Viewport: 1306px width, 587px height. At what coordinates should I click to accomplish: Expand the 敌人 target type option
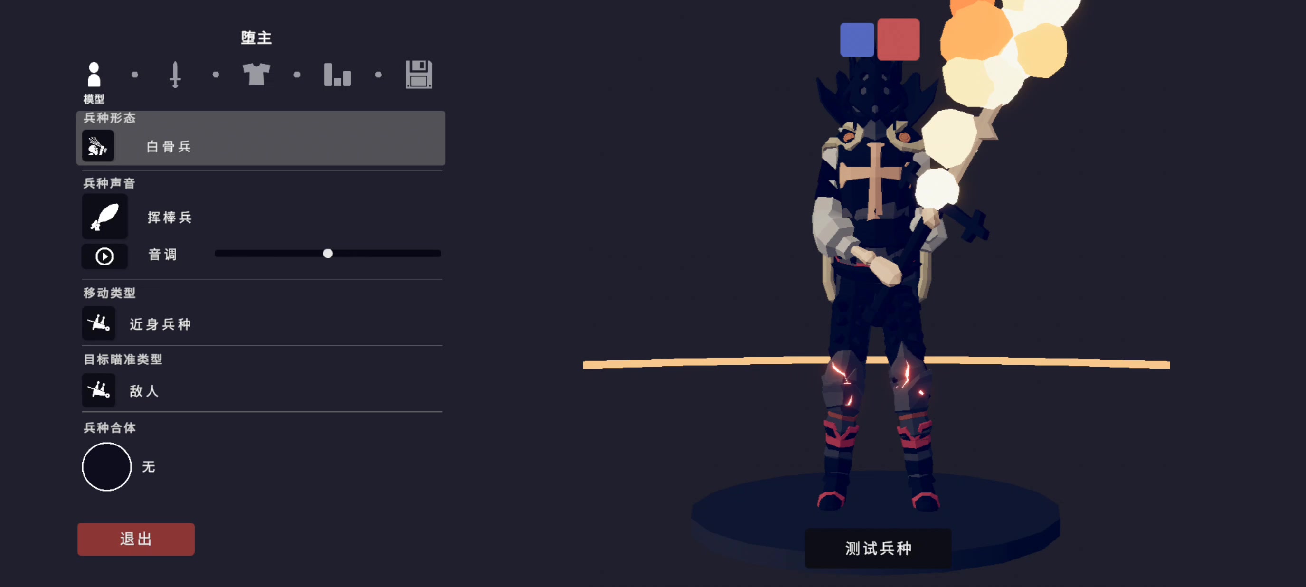[262, 390]
